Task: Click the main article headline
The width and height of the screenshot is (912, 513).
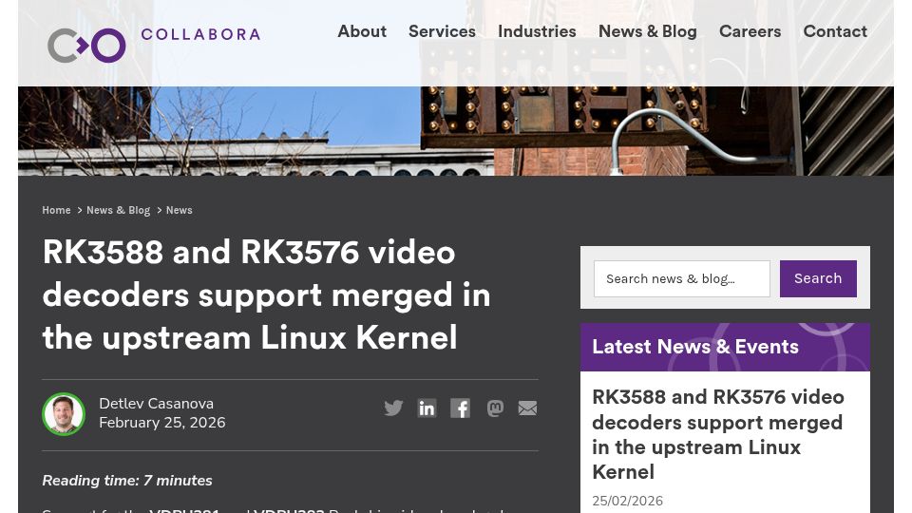Action: [x=266, y=294]
